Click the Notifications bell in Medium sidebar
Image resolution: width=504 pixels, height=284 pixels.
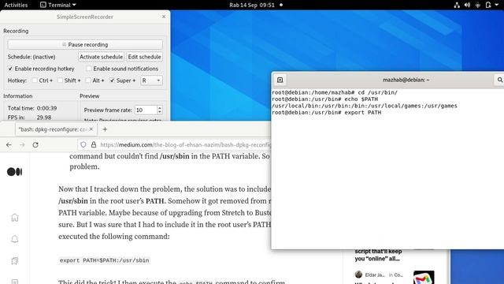coord(15,239)
